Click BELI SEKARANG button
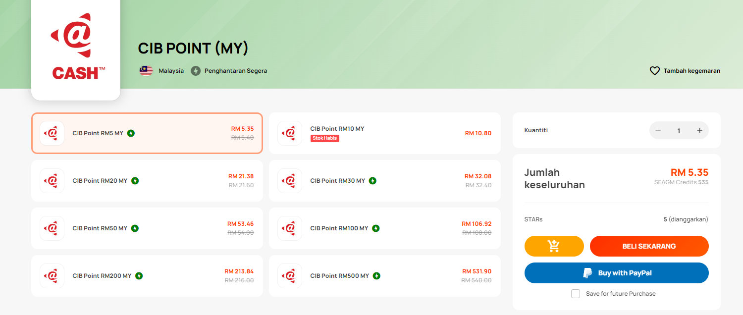 [x=649, y=246]
